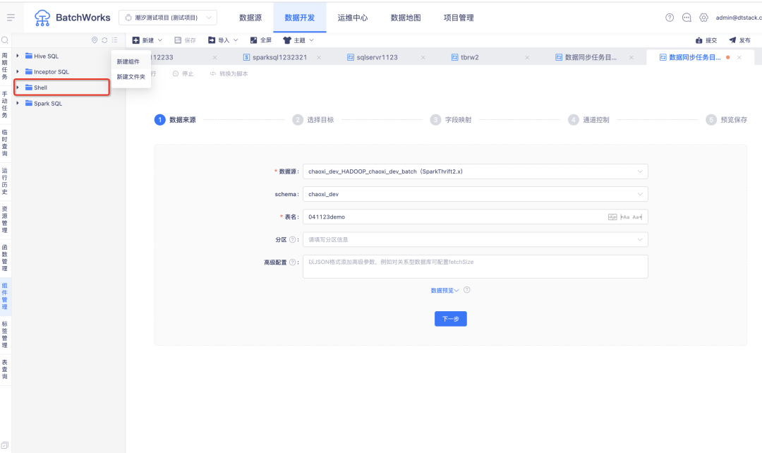Switch to the sparksql1232321 tab
This screenshot has height=453, width=762.
[279, 57]
